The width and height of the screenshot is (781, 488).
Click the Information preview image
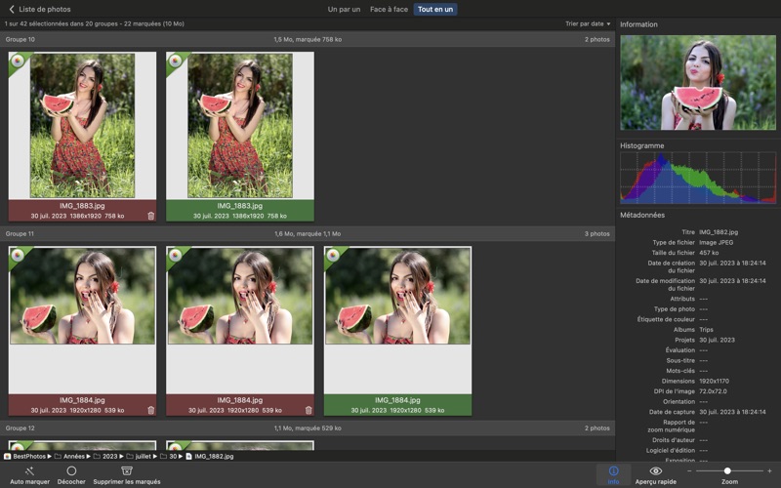point(698,82)
